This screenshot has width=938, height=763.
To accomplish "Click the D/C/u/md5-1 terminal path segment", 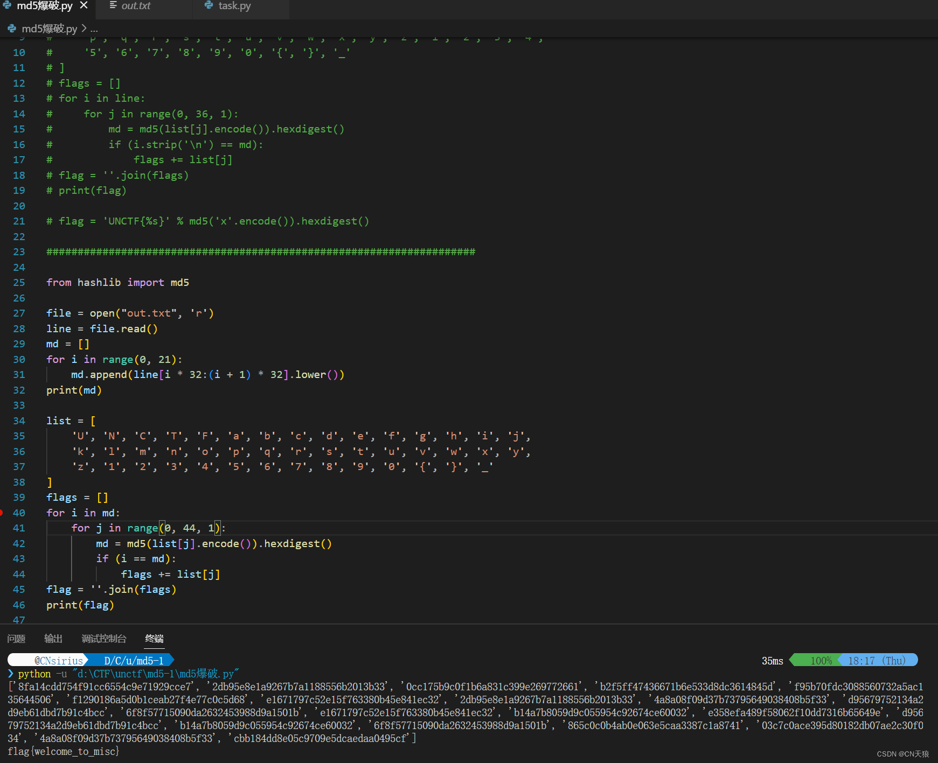I will click(x=134, y=661).
